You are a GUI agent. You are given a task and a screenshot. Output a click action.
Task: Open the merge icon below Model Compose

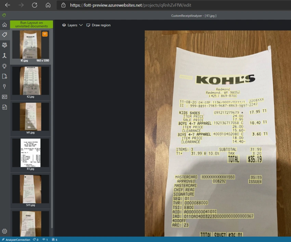pyautogui.click(x=4, y=56)
